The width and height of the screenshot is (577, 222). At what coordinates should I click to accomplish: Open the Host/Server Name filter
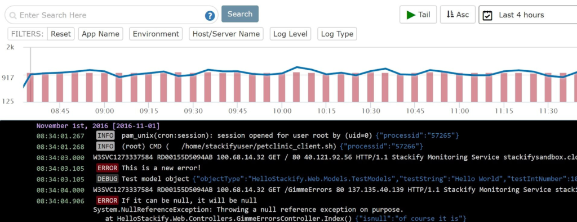coord(226,34)
